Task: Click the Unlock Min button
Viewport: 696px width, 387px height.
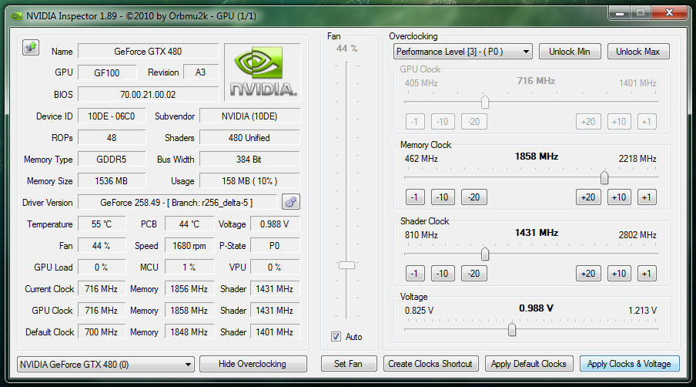Action: 570,52
